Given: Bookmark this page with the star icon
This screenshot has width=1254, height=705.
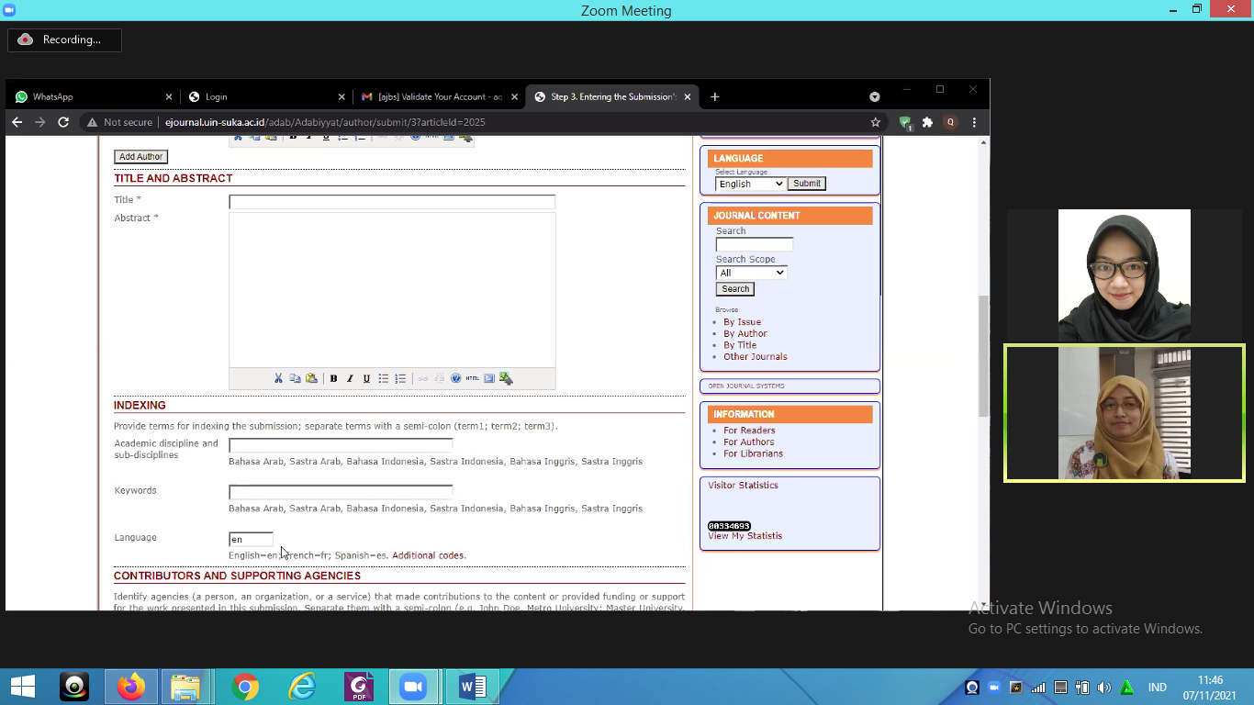Looking at the screenshot, I should (x=875, y=122).
